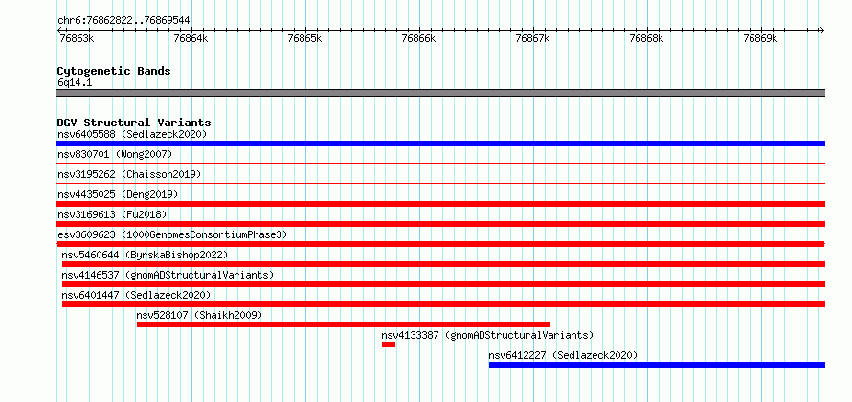The image size is (852, 402).
Task: Select the thin red line for nsv3195262
Action: 440,183
